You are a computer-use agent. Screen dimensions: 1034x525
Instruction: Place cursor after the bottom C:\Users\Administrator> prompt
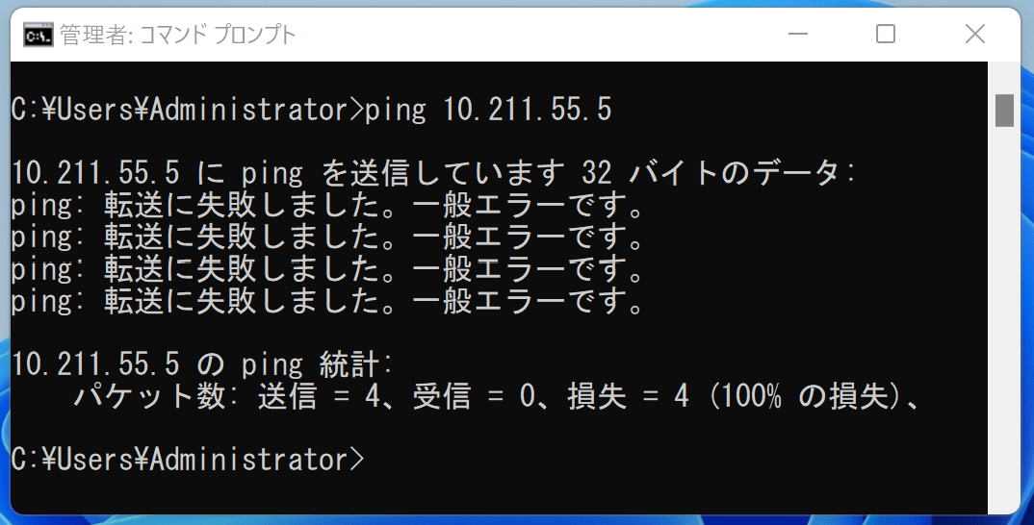[374, 459]
